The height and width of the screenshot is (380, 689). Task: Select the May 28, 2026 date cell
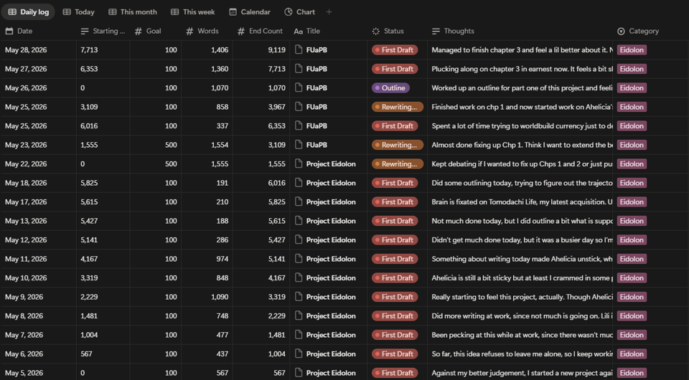pos(38,49)
